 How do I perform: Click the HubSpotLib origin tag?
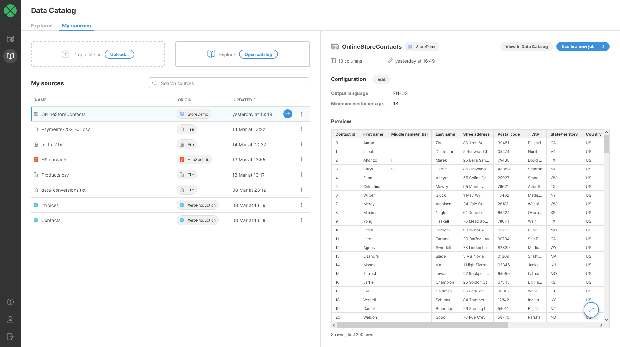click(194, 159)
